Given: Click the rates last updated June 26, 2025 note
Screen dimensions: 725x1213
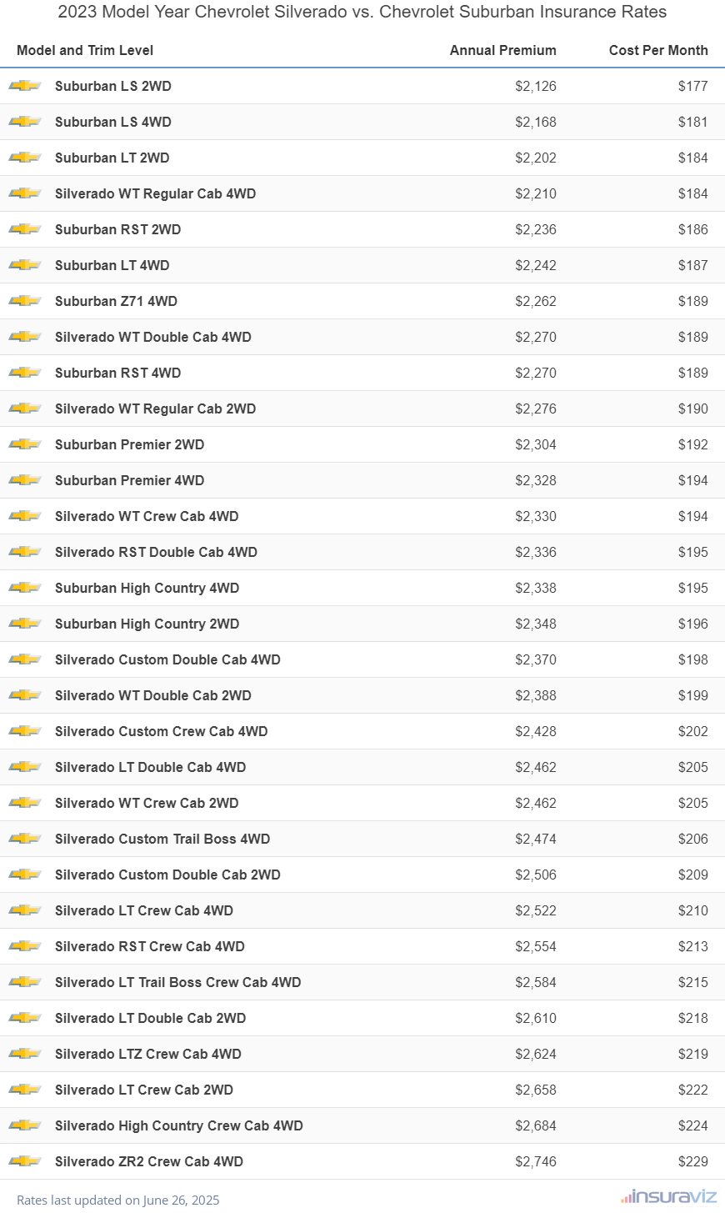Looking at the screenshot, I should pos(118,1200).
